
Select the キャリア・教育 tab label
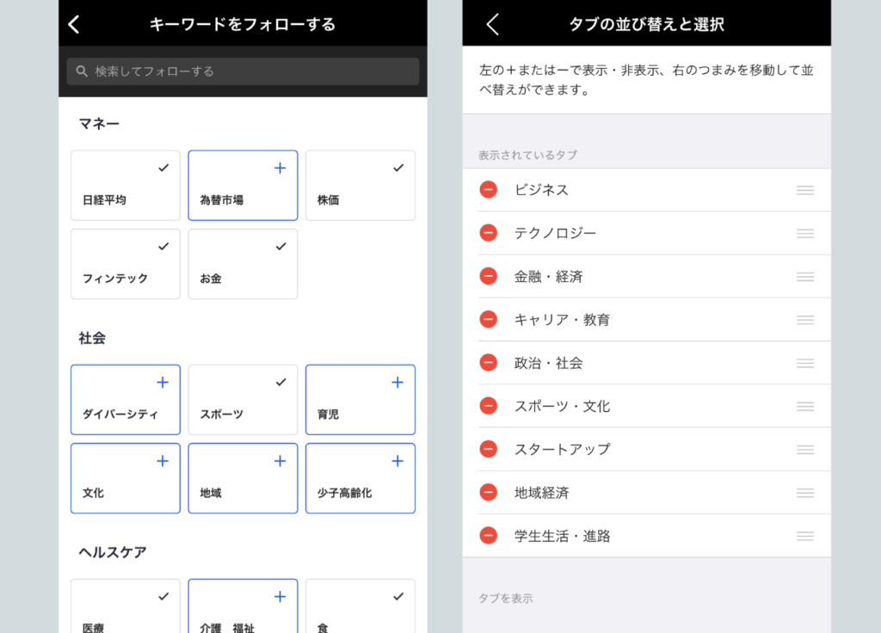tap(562, 320)
